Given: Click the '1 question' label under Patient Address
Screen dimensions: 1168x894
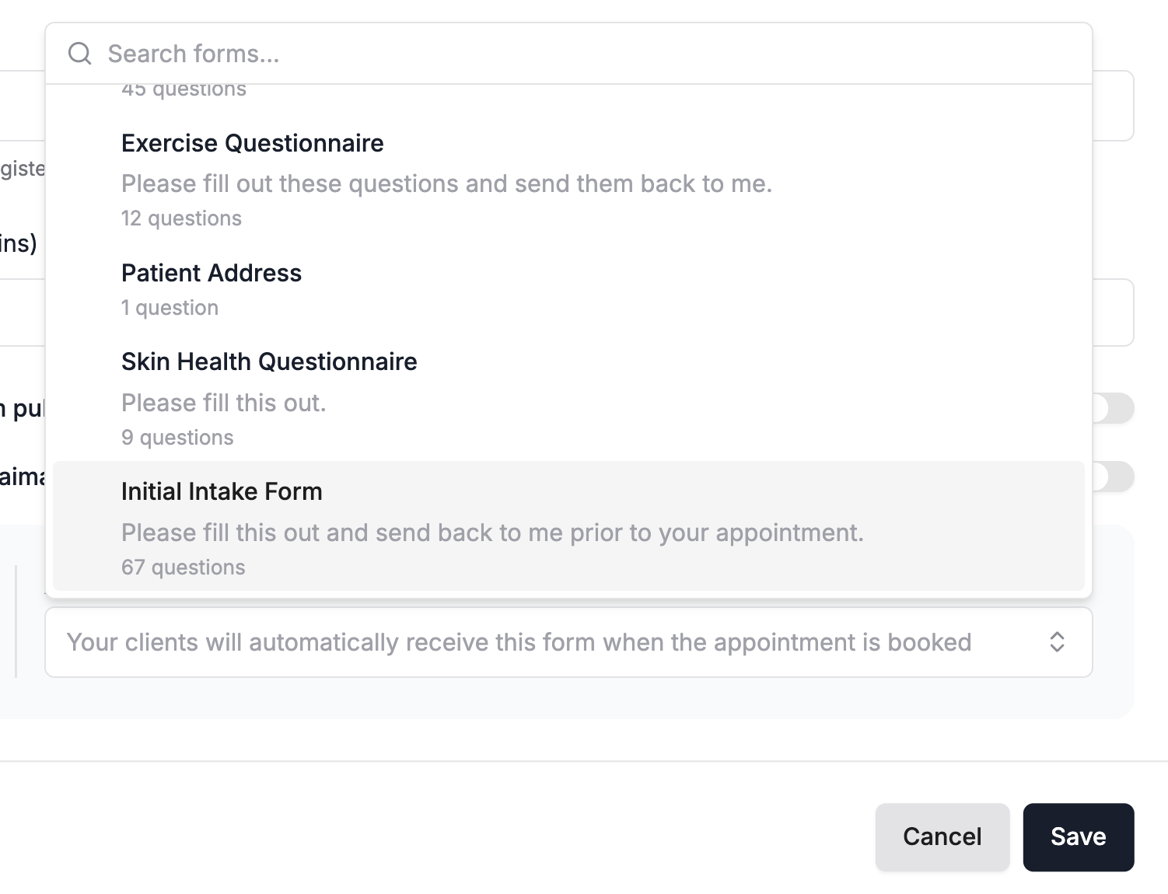Looking at the screenshot, I should (170, 308).
